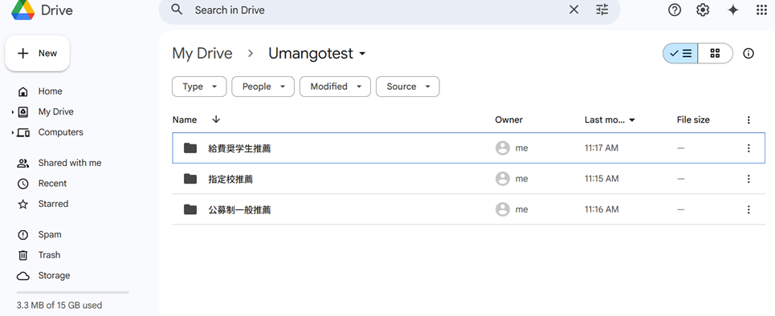Open more actions for 指定校推薦 folder
Screen dimensions: 775x316
[x=748, y=179]
